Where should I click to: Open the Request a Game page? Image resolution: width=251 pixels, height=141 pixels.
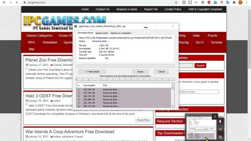(x=127, y=9)
